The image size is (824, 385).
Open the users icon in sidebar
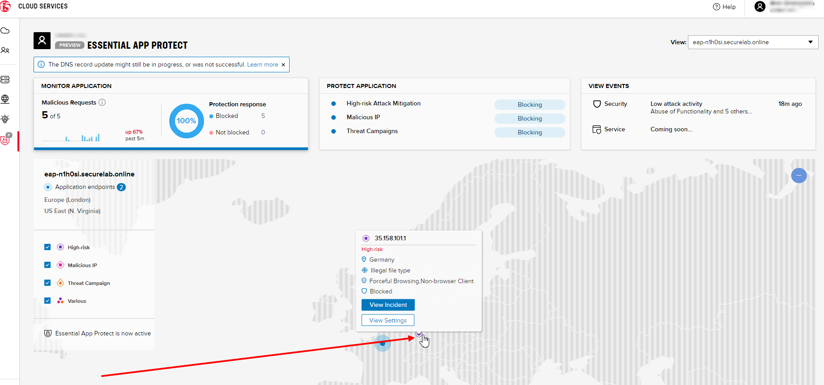[x=5, y=50]
